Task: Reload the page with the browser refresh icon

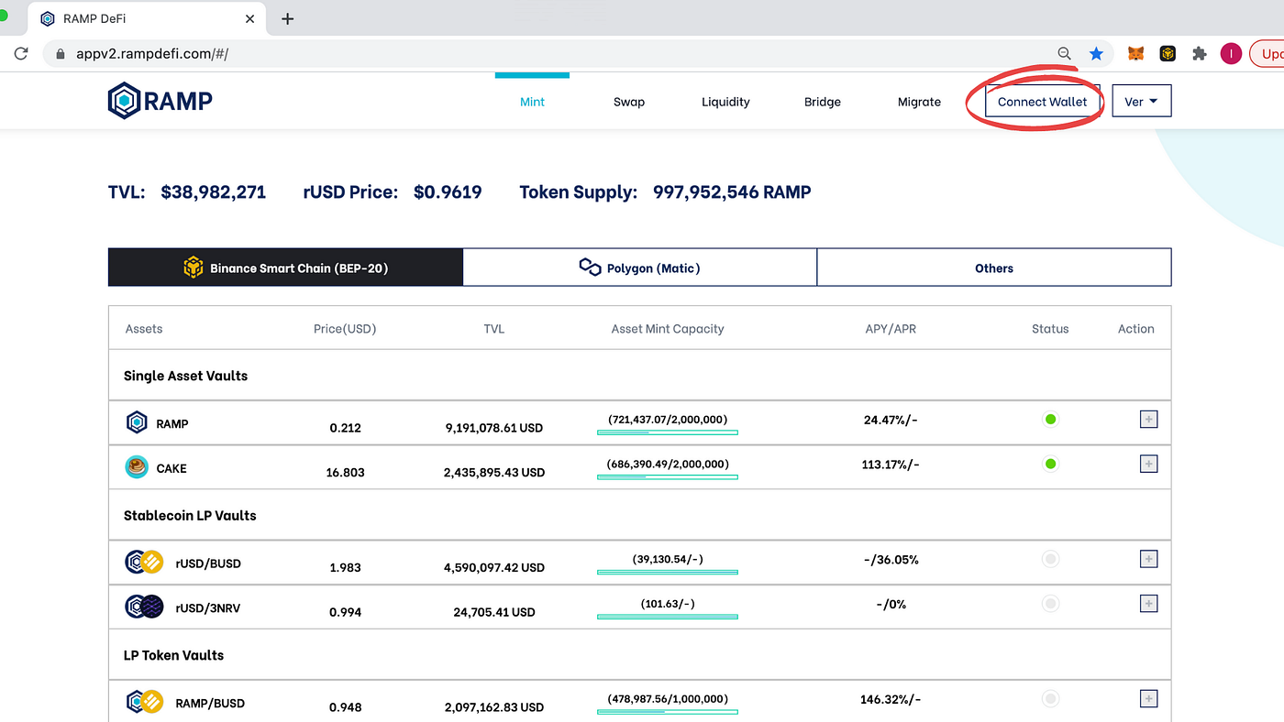Action: (21, 54)
